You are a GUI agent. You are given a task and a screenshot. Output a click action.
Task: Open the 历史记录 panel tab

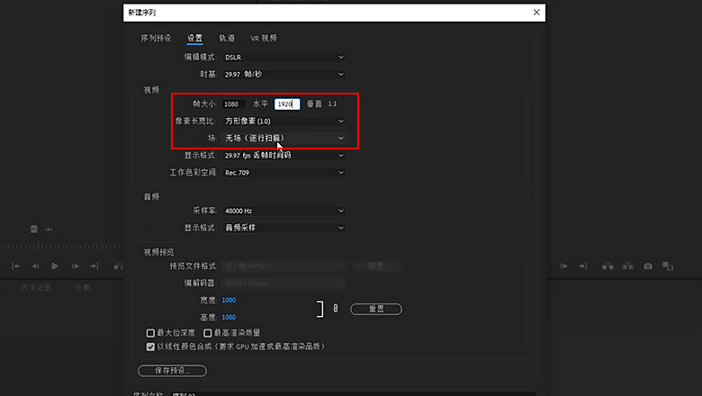(x=36, y=287)
